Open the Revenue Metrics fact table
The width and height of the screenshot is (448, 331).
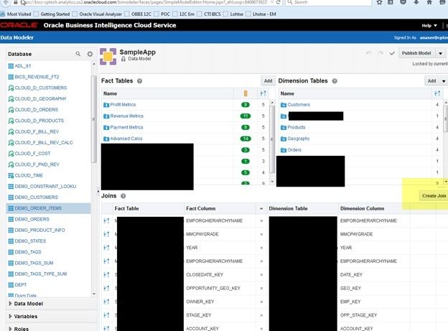(127, 116)
